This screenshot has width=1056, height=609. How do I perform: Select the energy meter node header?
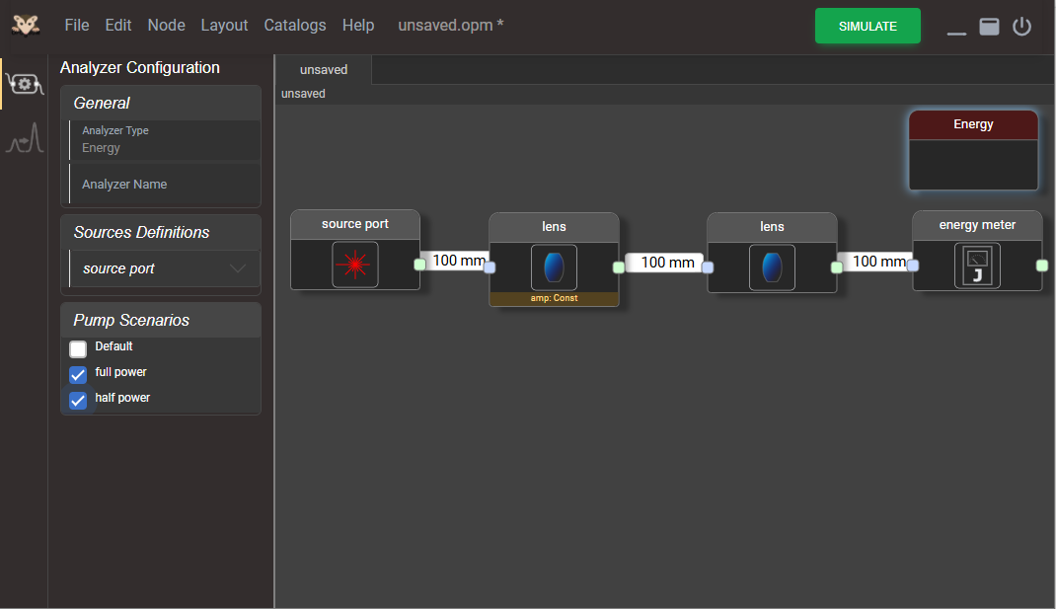[977, 225]
